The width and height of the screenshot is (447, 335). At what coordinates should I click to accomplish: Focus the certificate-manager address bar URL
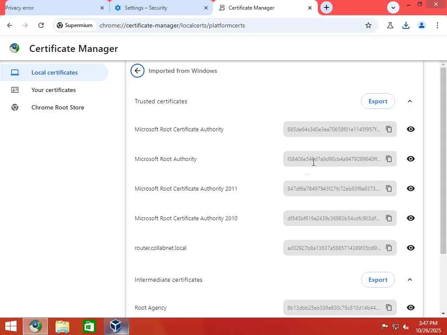pyautogui.click(x=172, y=25)
